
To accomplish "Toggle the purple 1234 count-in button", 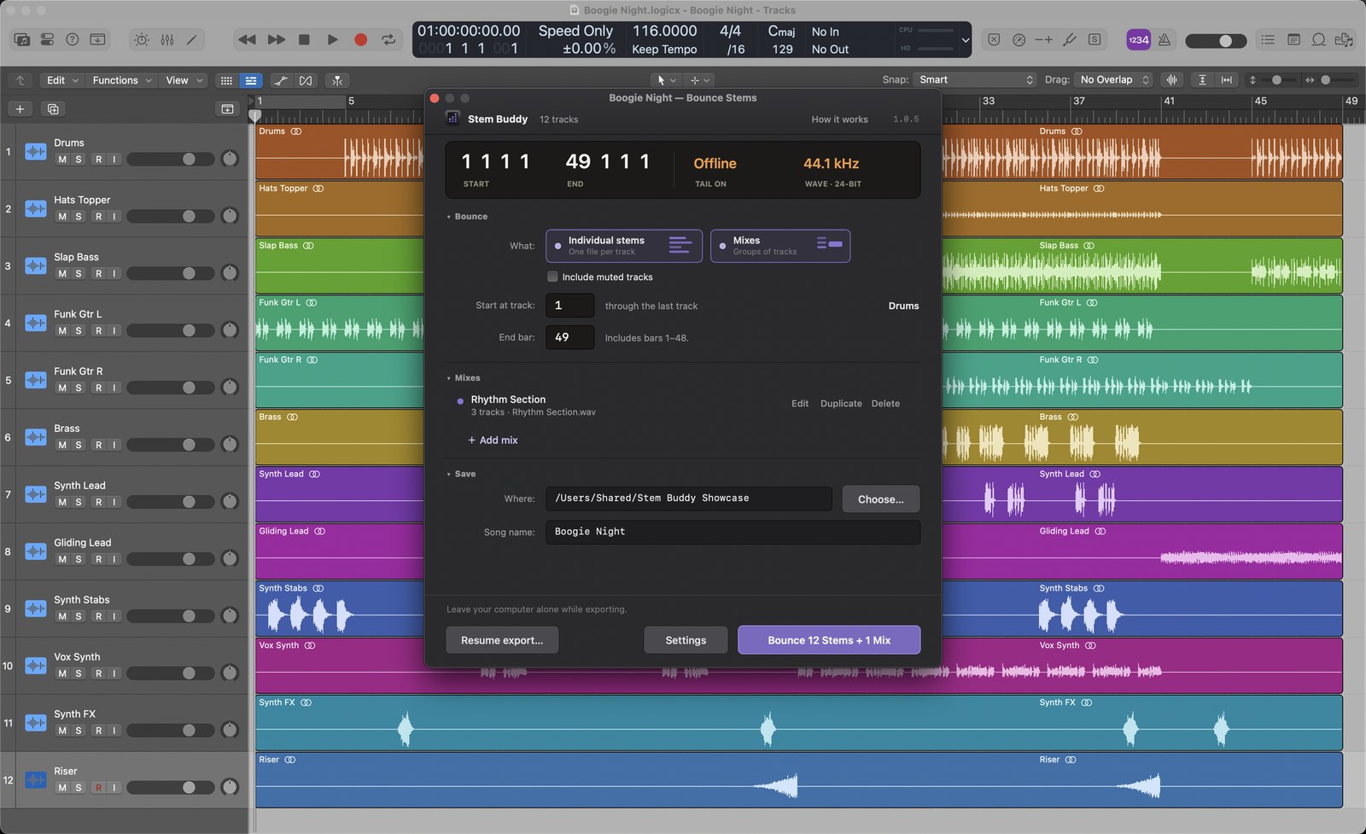I will [1138, 39].
